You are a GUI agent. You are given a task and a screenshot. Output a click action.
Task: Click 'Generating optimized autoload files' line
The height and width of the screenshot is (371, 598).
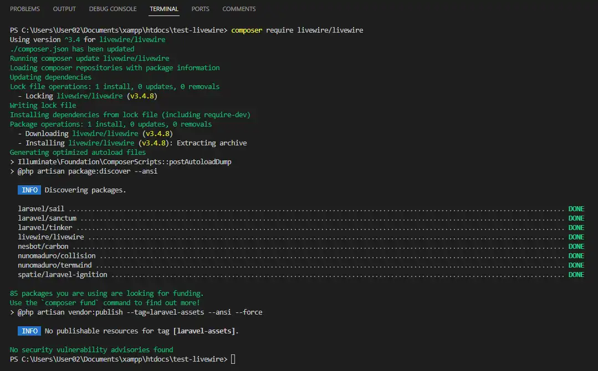pyautogui.click(x=78, y=152)
